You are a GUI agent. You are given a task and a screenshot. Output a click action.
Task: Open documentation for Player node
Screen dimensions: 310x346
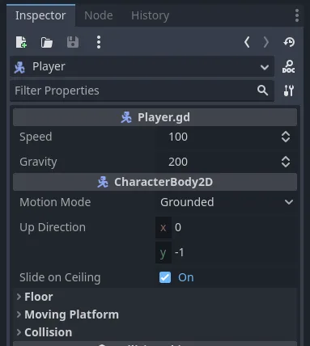pos(289,66)
